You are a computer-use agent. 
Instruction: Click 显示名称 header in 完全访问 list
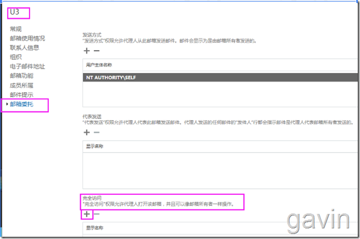click(94, 228)
